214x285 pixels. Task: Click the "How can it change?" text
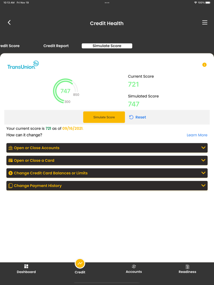(x=24, y=135)
